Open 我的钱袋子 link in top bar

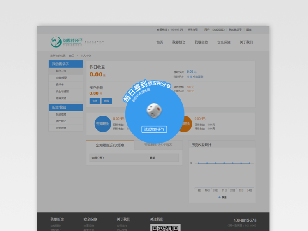pos(235,30)
